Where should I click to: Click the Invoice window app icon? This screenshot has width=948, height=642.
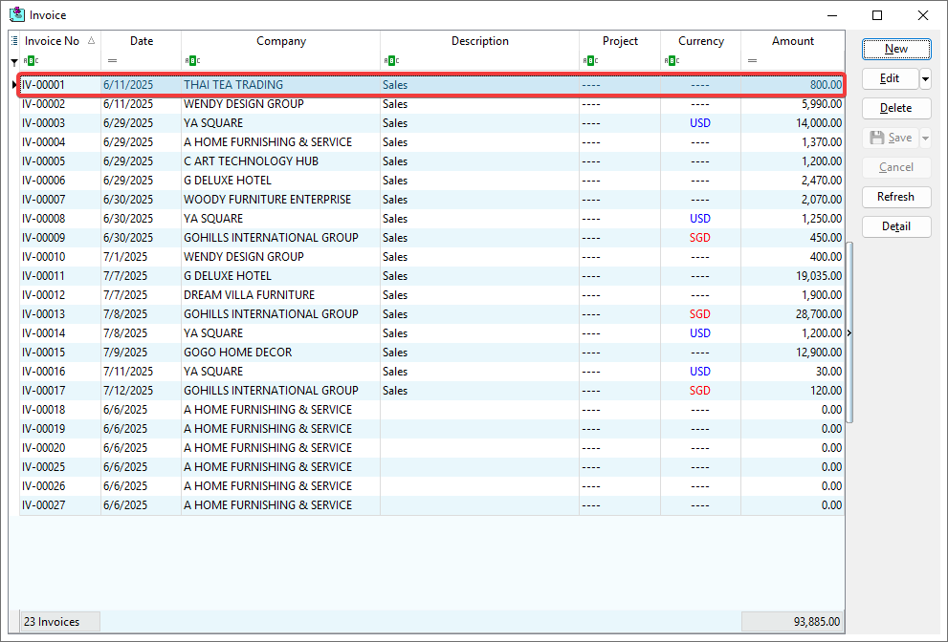click(17, 14)
